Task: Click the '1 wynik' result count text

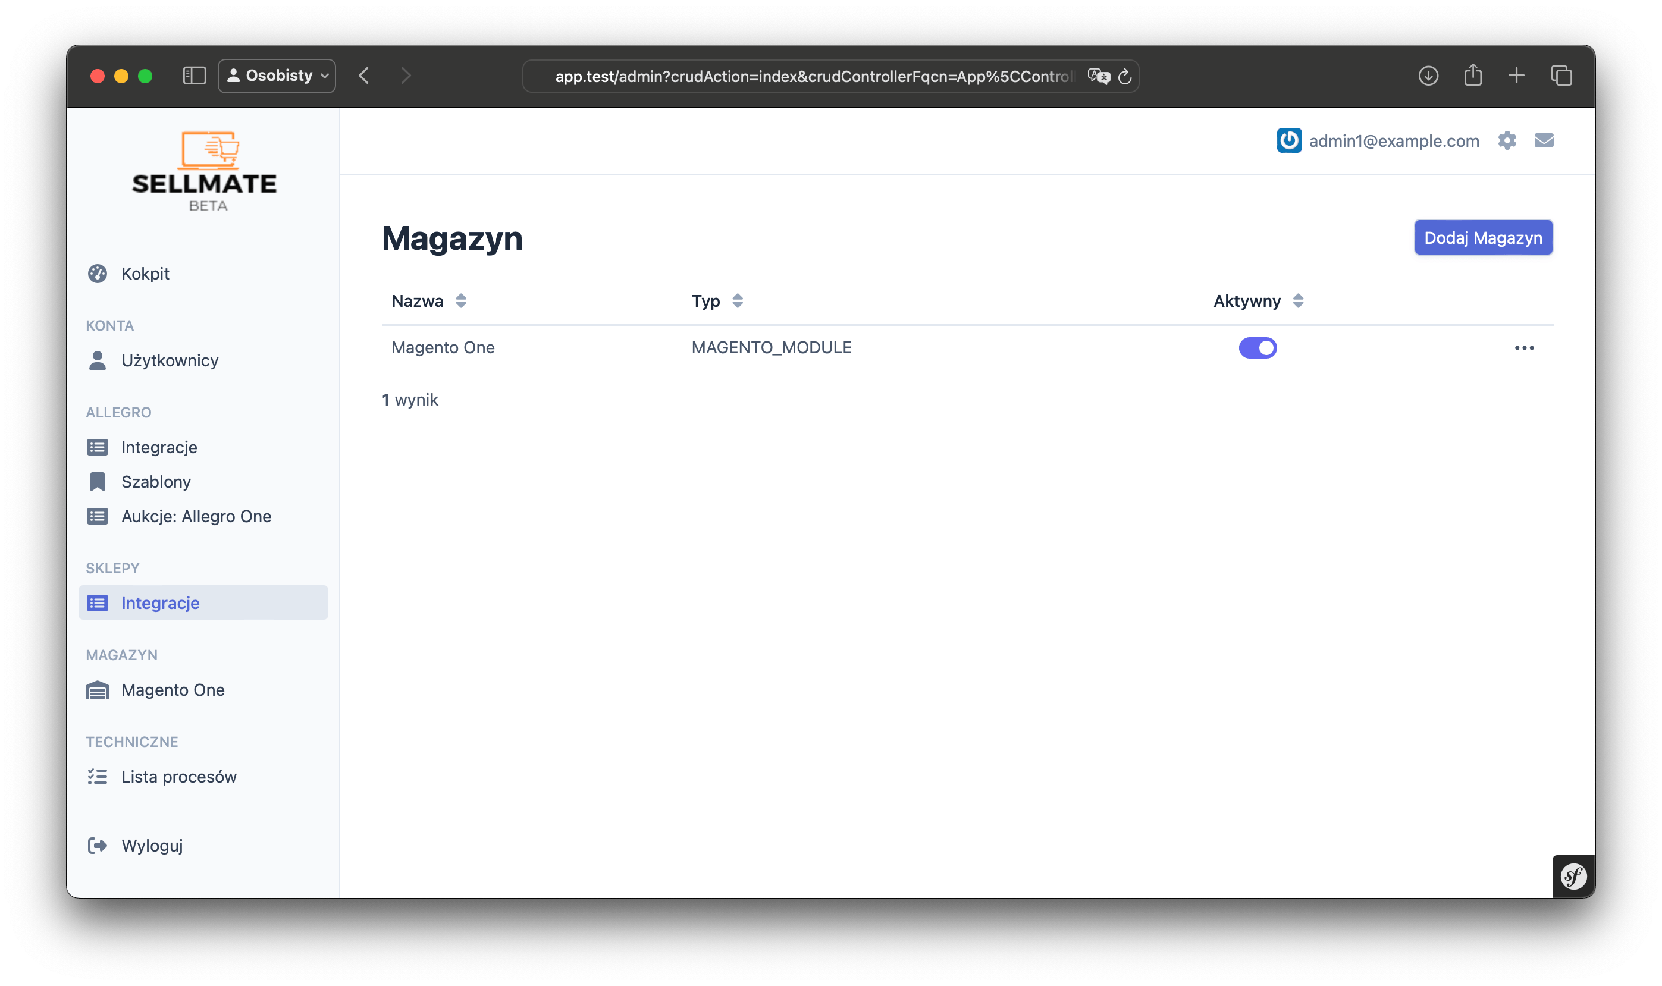Action: (410, 400)
